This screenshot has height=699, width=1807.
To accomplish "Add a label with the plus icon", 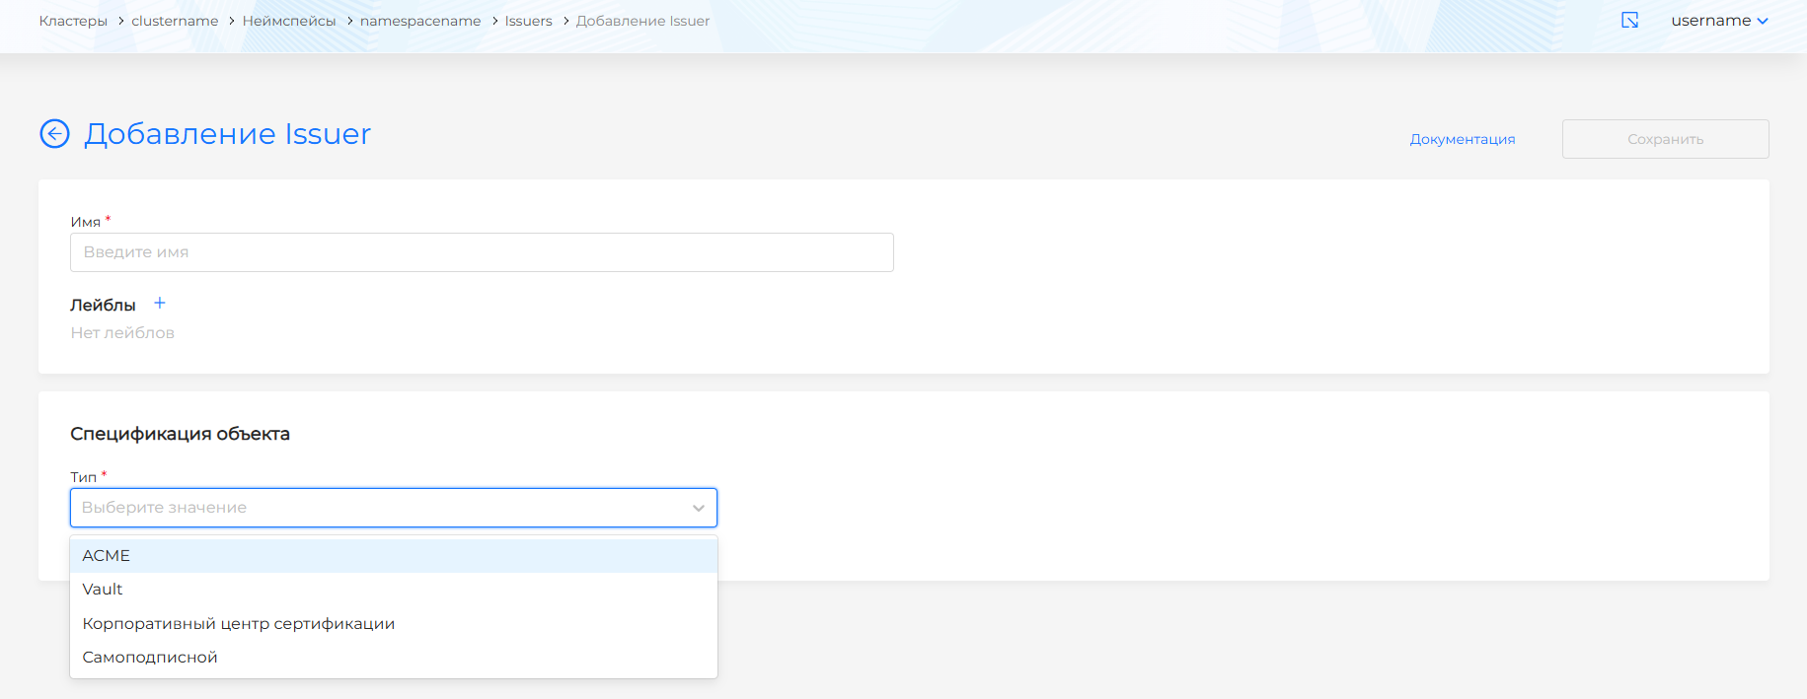I will coord(160,304).
